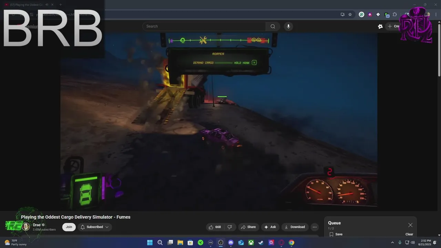
Task: Open Task View on the taskbar
Action: tap(170, 242)
